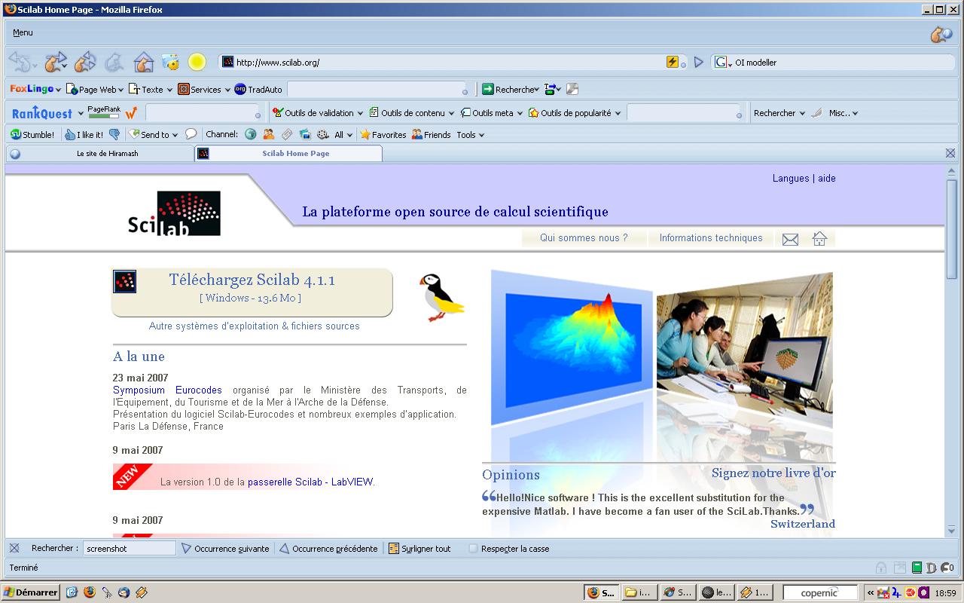
Task: Click the aide link
Action: click(x=827, y=179)
